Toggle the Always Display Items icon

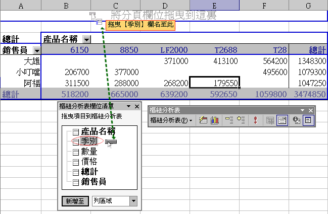[x=282, y=120]
